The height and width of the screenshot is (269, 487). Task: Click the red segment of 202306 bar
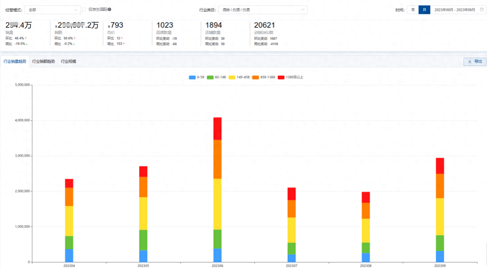217,129
